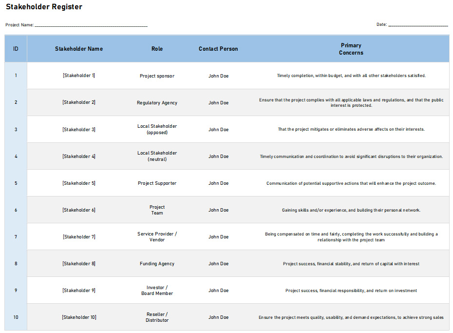Click the 'Ensure that the project complies' concern text
This screenshot has height=333, width=453.
(x=351, y=102)
